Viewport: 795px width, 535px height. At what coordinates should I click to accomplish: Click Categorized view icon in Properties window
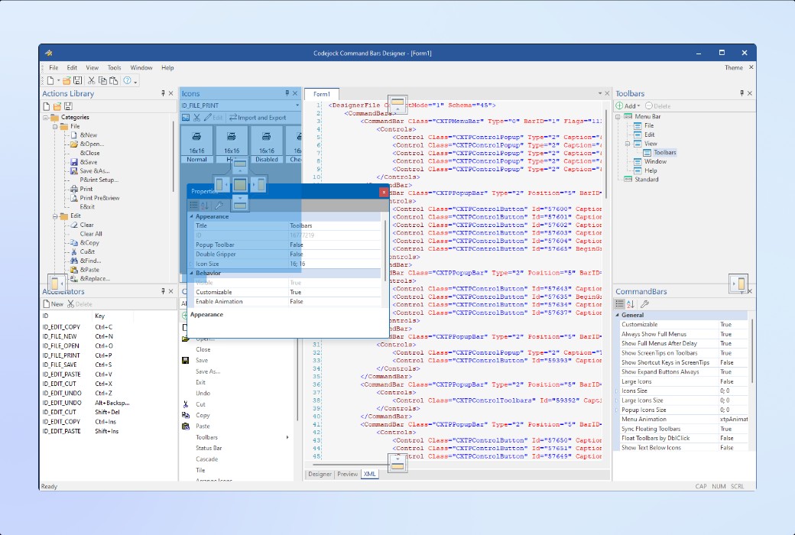(193, 206)
